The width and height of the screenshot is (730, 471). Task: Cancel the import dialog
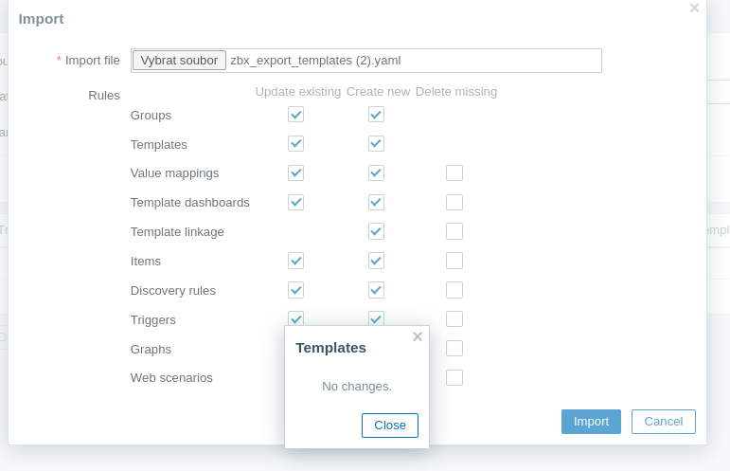point(664,422)
